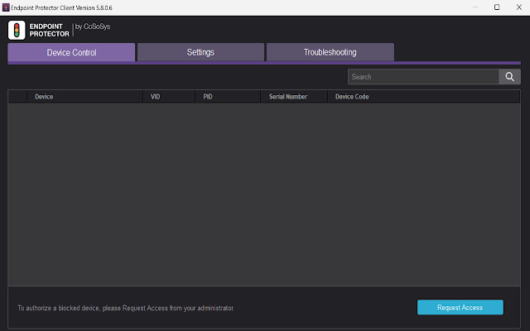Minimize the Endpoint Protector window
The width and height of the screenshot is (530, 331).
475,7
